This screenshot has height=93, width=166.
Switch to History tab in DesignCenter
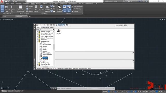(52, 27)
